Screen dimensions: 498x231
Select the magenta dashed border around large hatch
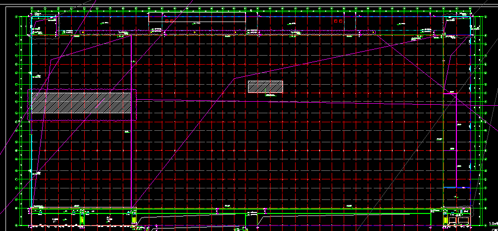(x=136, y=105)
